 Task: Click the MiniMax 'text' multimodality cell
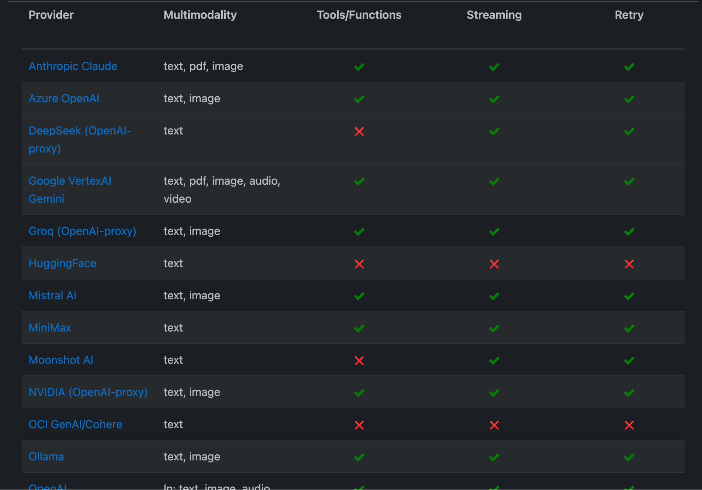173,328
